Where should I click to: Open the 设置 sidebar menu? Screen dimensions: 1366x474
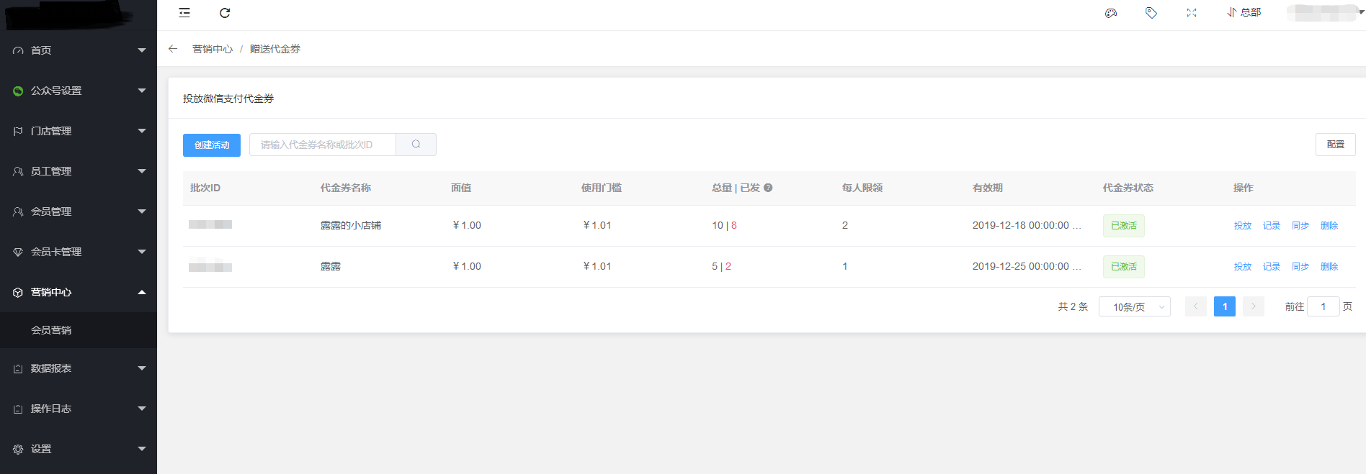pyautogui.click(x=79, y=449)
